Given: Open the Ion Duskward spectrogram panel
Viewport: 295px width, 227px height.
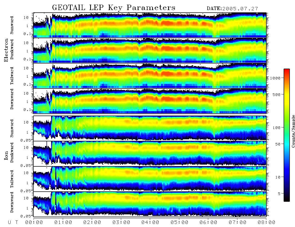Looking at the screenshot, I should (150, 153).
